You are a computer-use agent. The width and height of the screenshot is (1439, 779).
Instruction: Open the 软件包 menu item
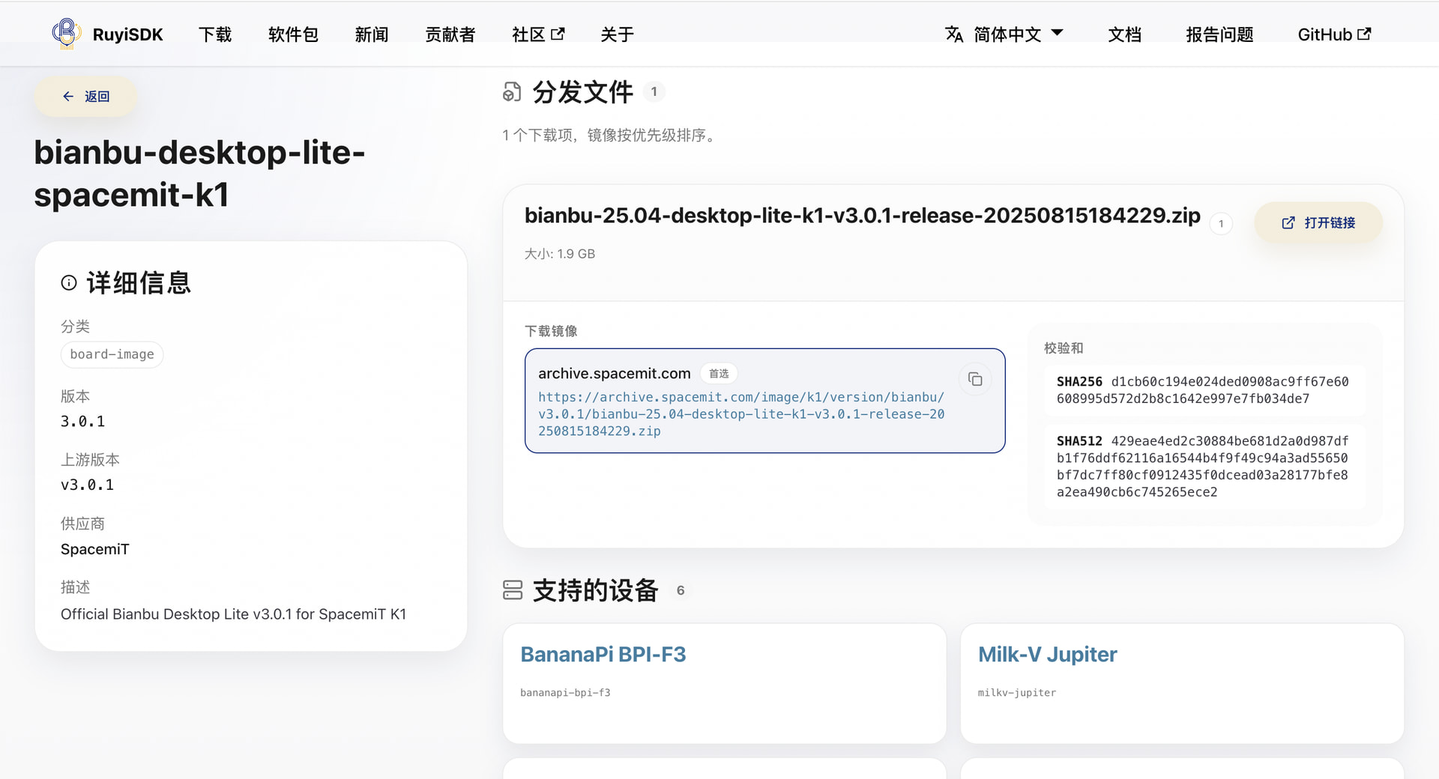point(293,34)
